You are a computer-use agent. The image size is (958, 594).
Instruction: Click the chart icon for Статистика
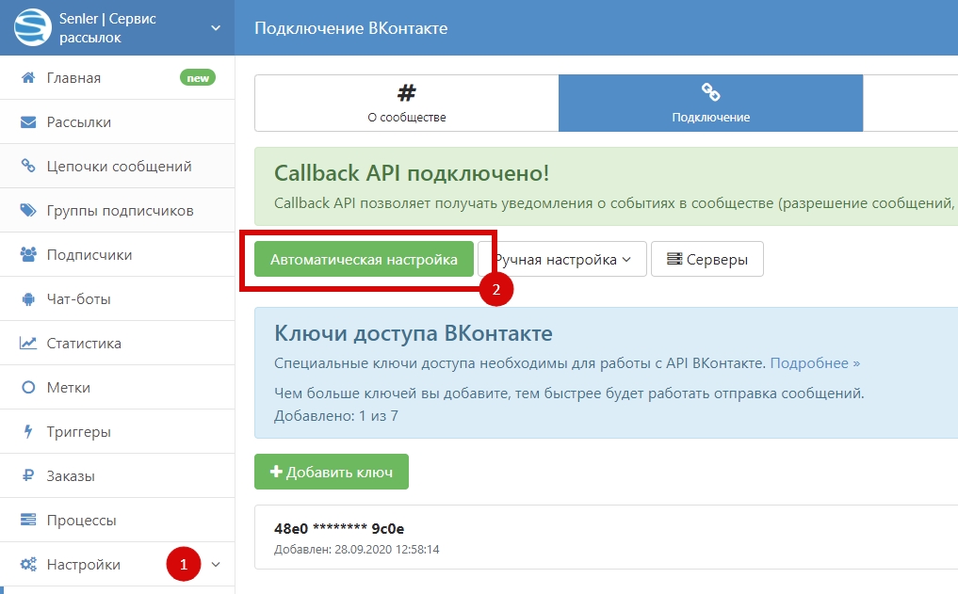pyautogui.click(x=28, y=344)
